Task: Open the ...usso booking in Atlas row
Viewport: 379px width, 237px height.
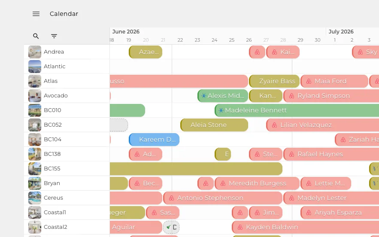Action: tap(179, 81)
